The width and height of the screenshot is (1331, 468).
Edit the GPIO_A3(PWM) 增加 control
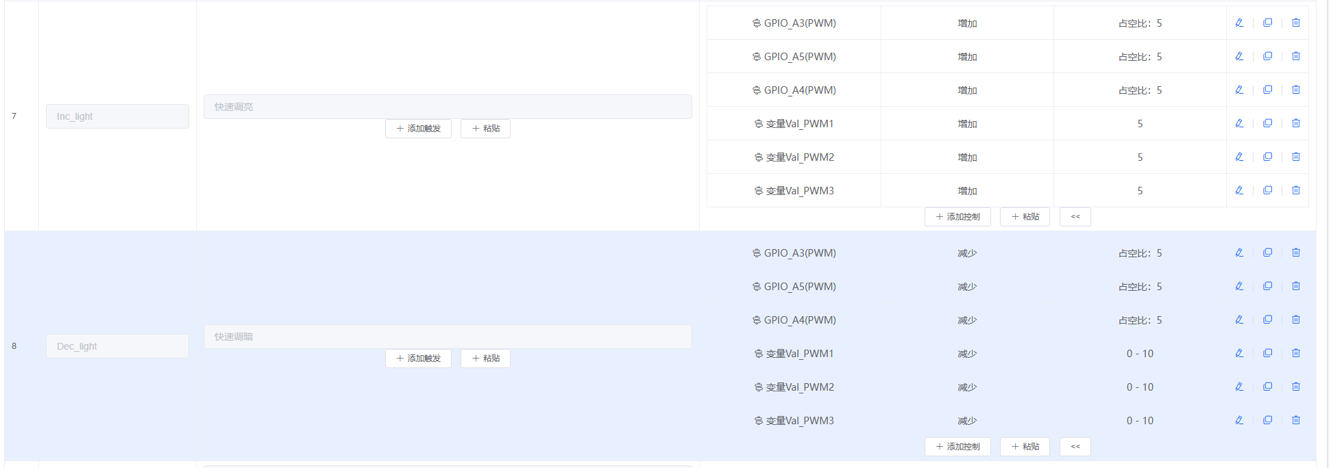pyautogui.click(x=1239, y=23)
